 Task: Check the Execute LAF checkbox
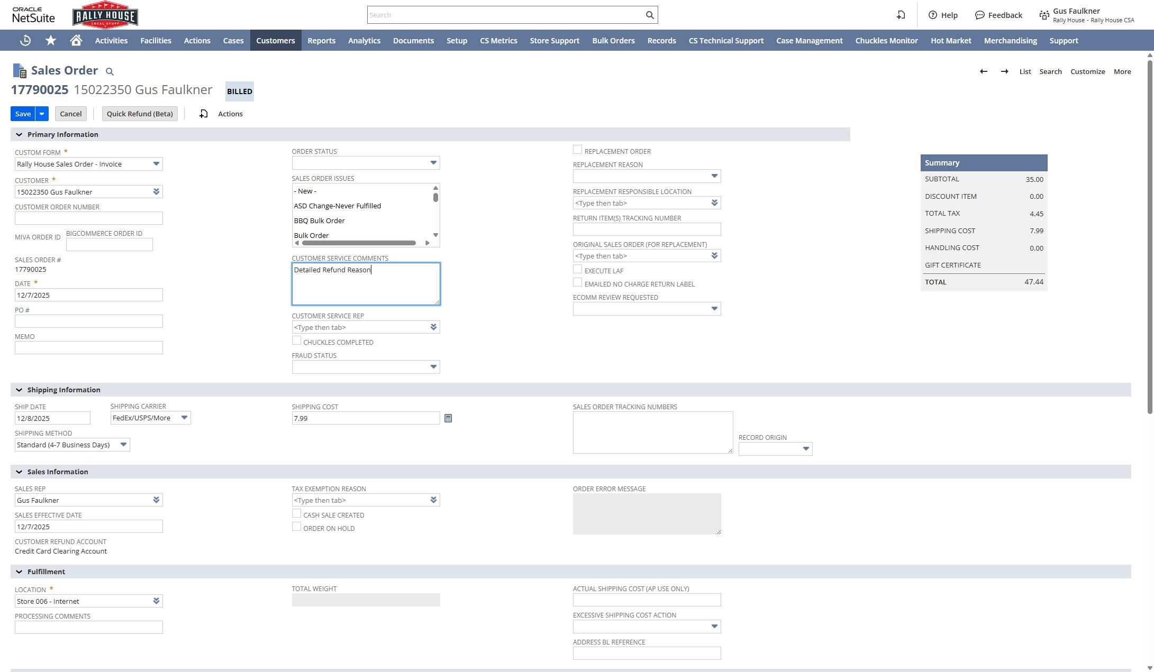577,270
